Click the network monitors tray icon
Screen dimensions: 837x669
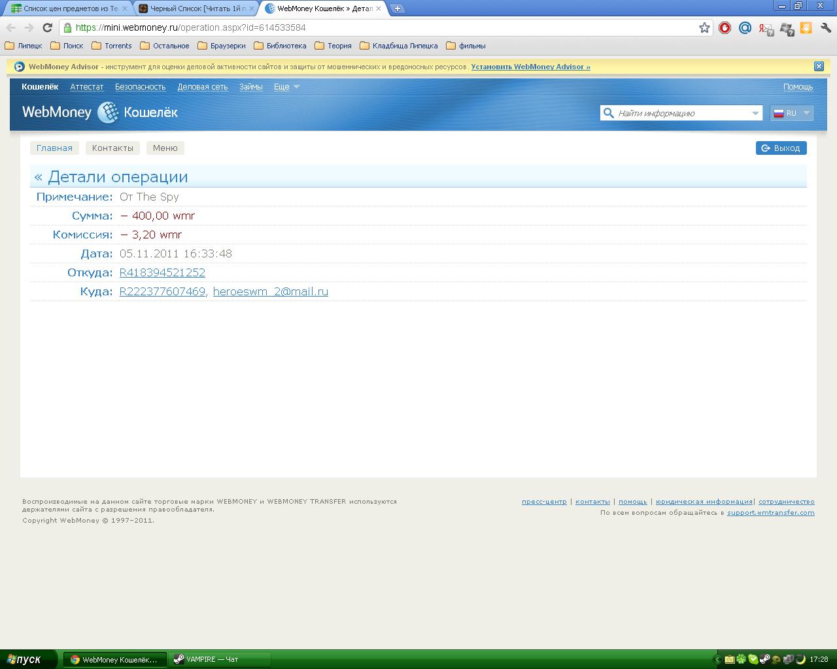(x=788, y=659)
